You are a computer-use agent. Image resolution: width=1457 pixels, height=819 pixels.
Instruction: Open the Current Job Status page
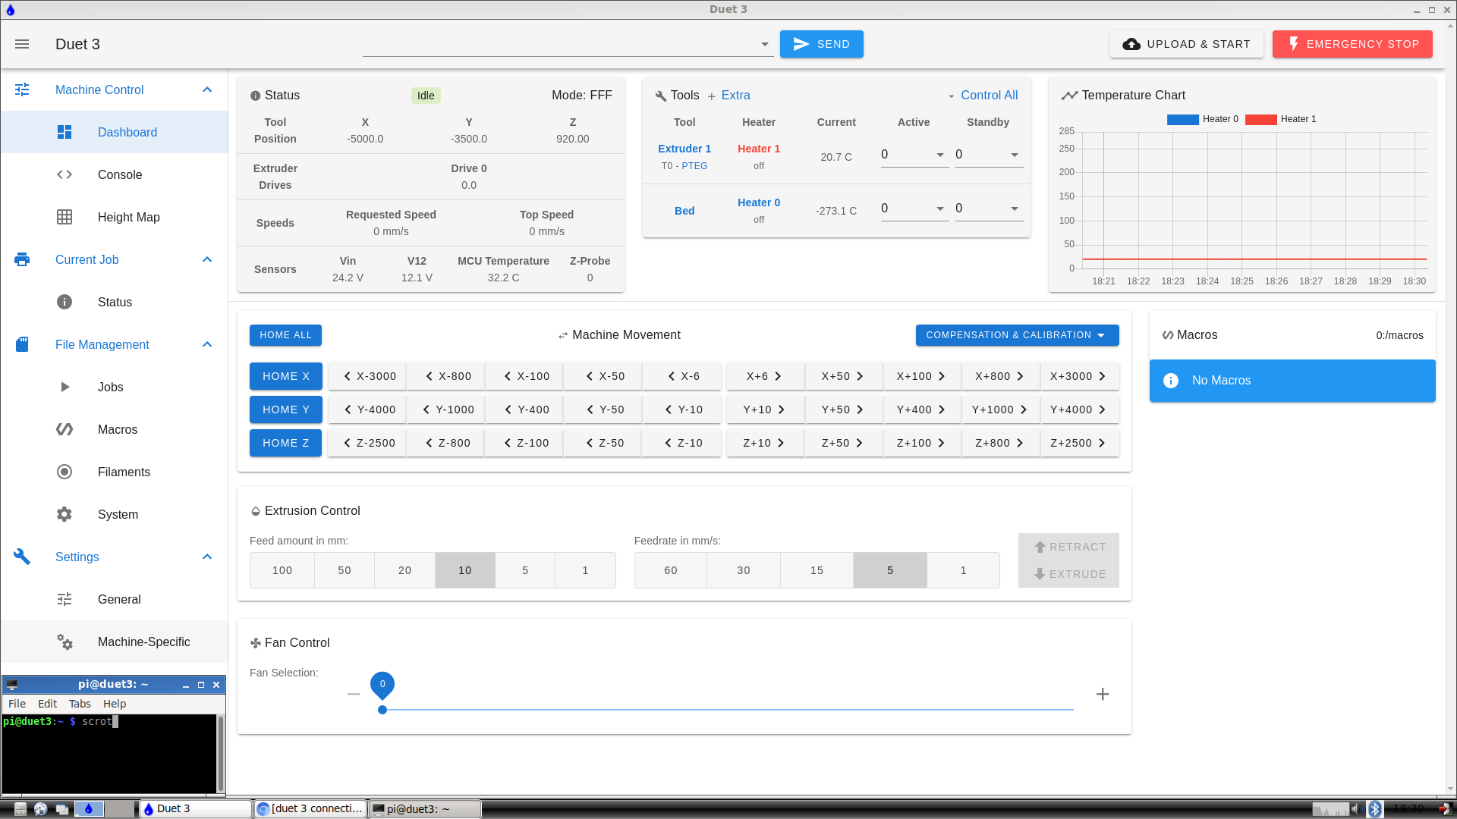[x=114, y=302]
